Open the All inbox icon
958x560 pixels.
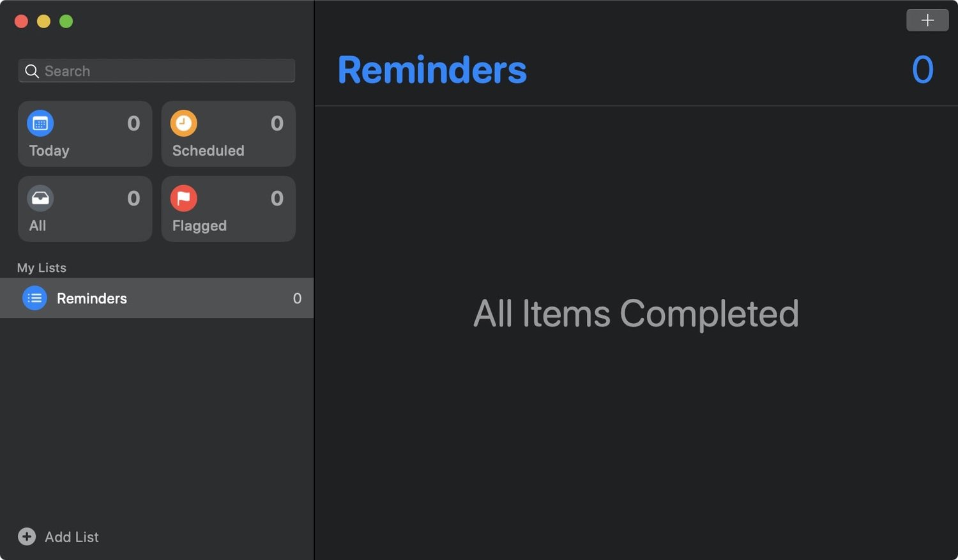click(40, 198)
